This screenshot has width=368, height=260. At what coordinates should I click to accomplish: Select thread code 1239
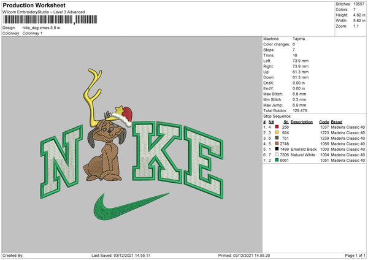[x=324, y=138]
